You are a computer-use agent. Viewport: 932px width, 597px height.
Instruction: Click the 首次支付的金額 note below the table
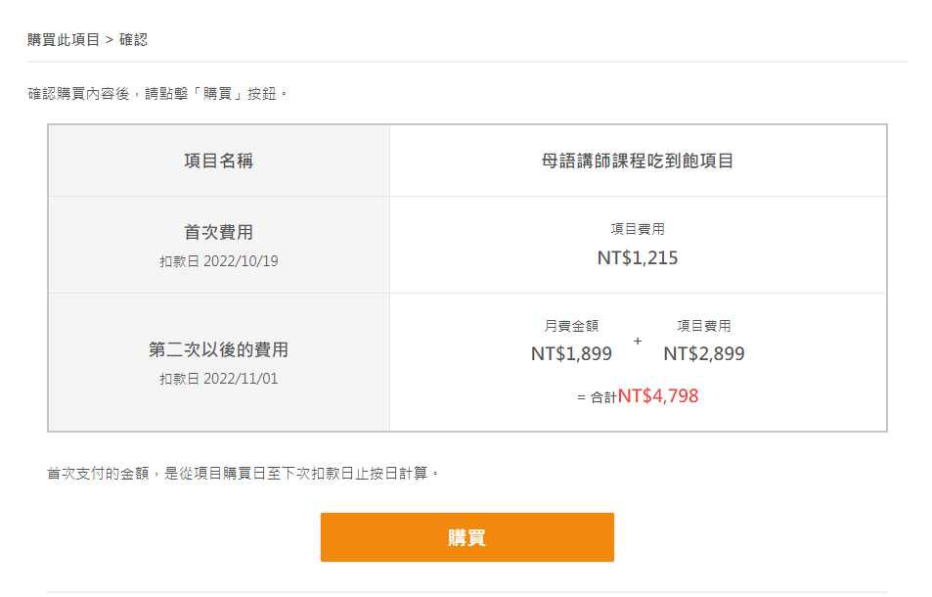[244, 473]
